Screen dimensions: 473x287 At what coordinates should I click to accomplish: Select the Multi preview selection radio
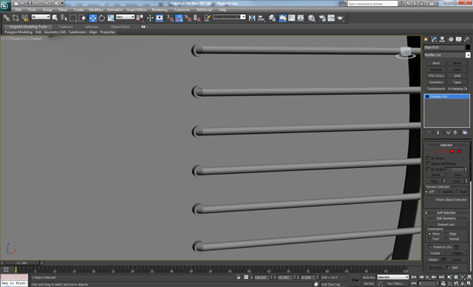pyautogui.click(x=457, y=192)
